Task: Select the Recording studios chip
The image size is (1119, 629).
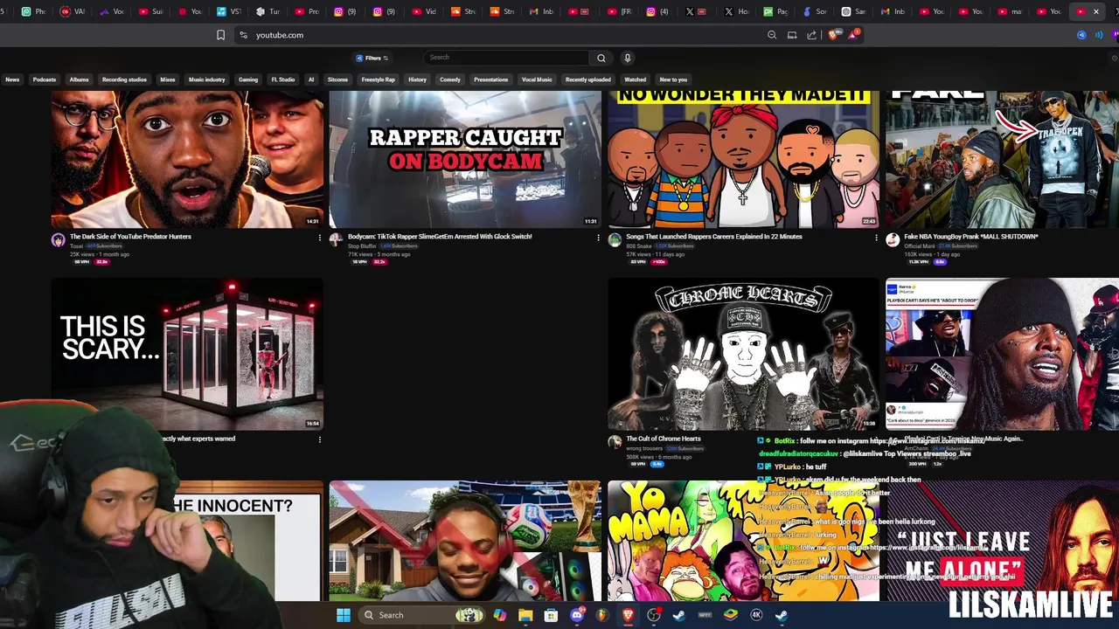Action: tap(124, 79)
